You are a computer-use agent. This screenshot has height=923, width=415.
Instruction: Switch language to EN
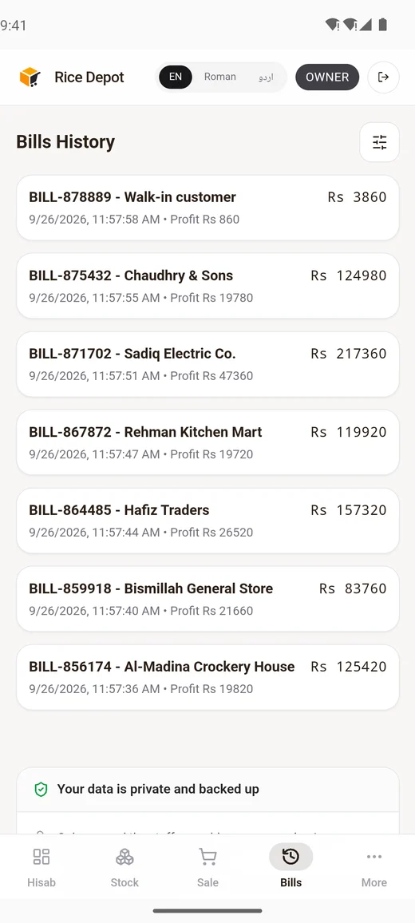(176, 77)
